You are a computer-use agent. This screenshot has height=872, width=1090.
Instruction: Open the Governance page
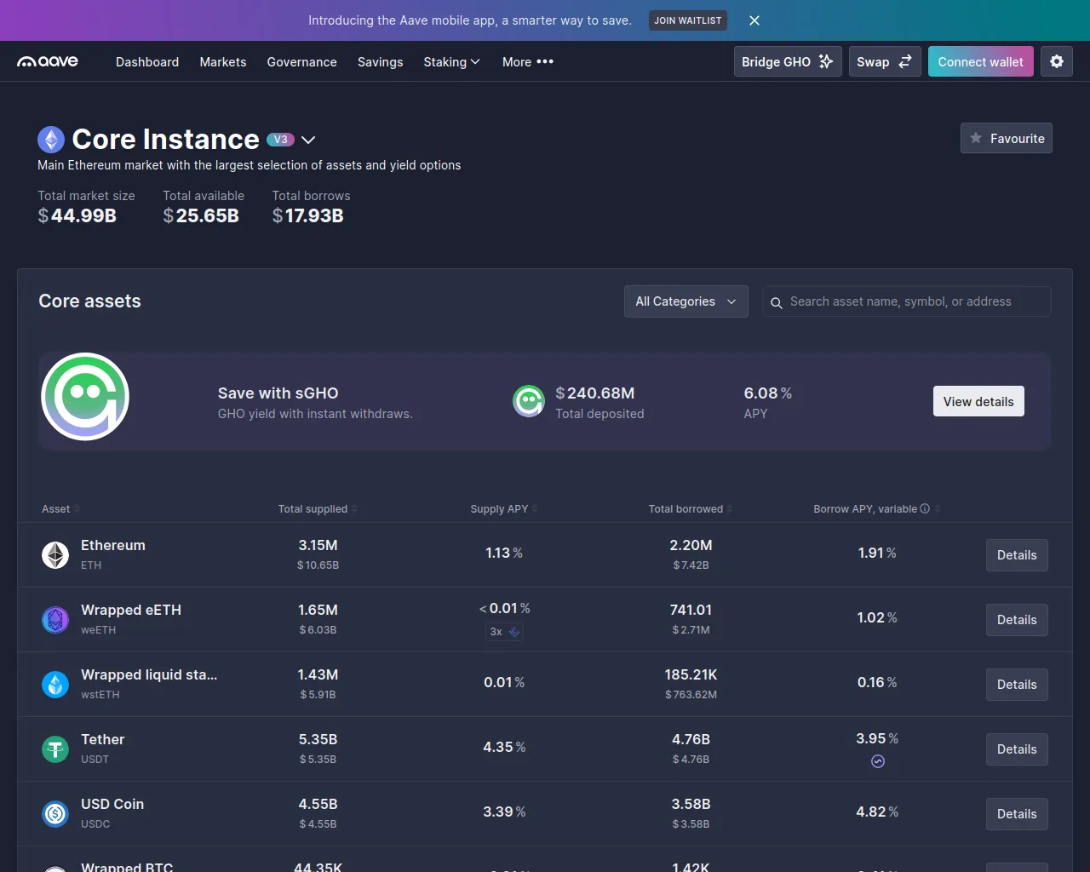pyautogui.click(x=301, y=61)
